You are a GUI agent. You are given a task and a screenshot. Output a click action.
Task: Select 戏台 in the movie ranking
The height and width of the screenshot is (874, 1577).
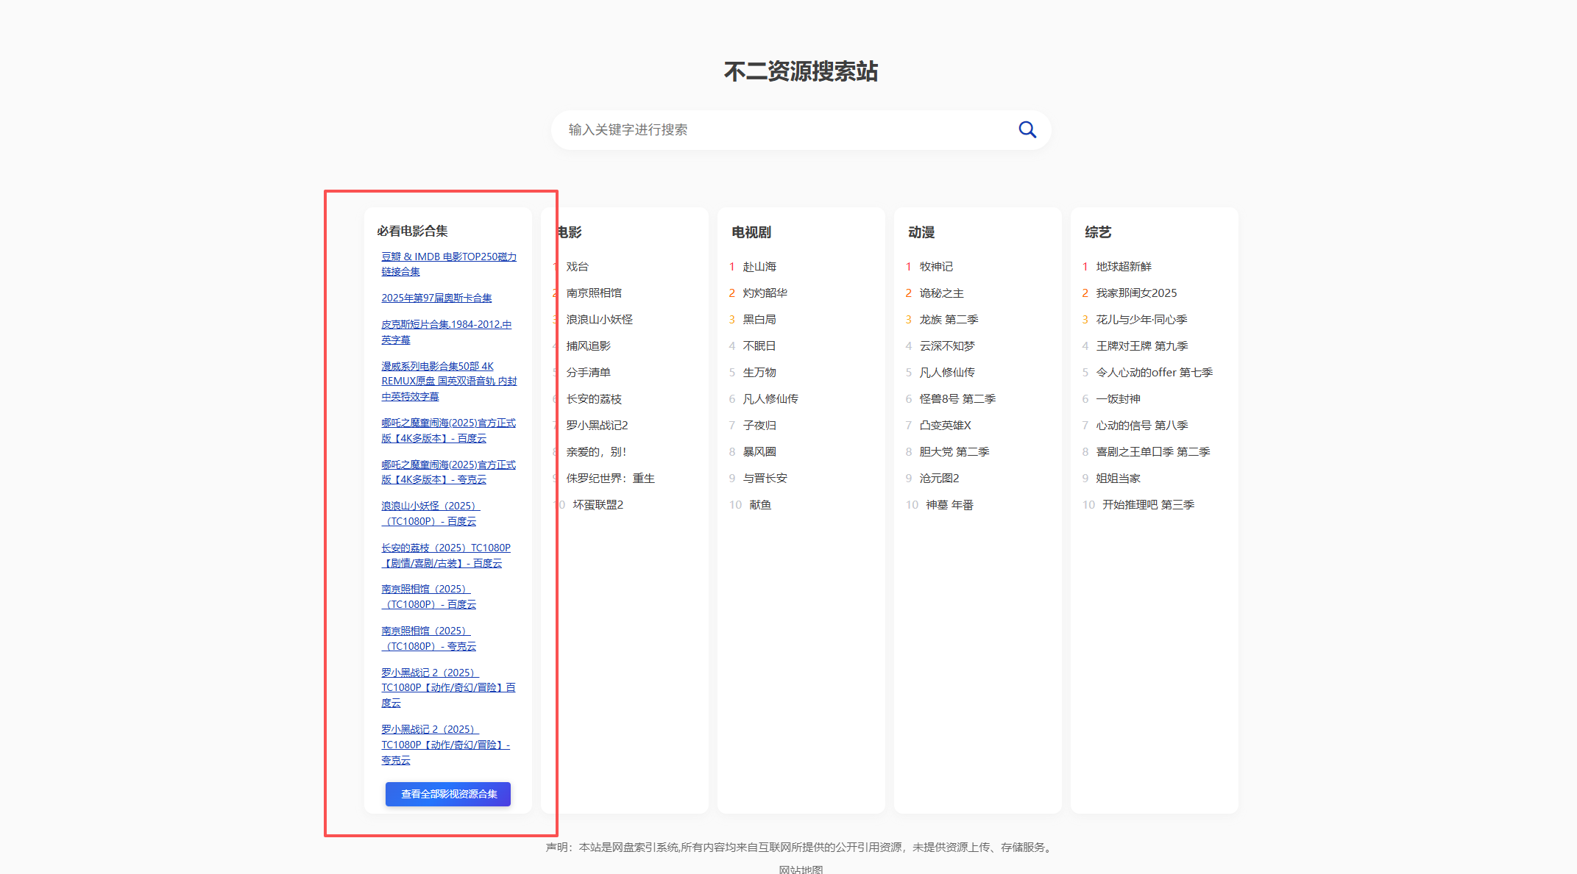tap(577, 267)
